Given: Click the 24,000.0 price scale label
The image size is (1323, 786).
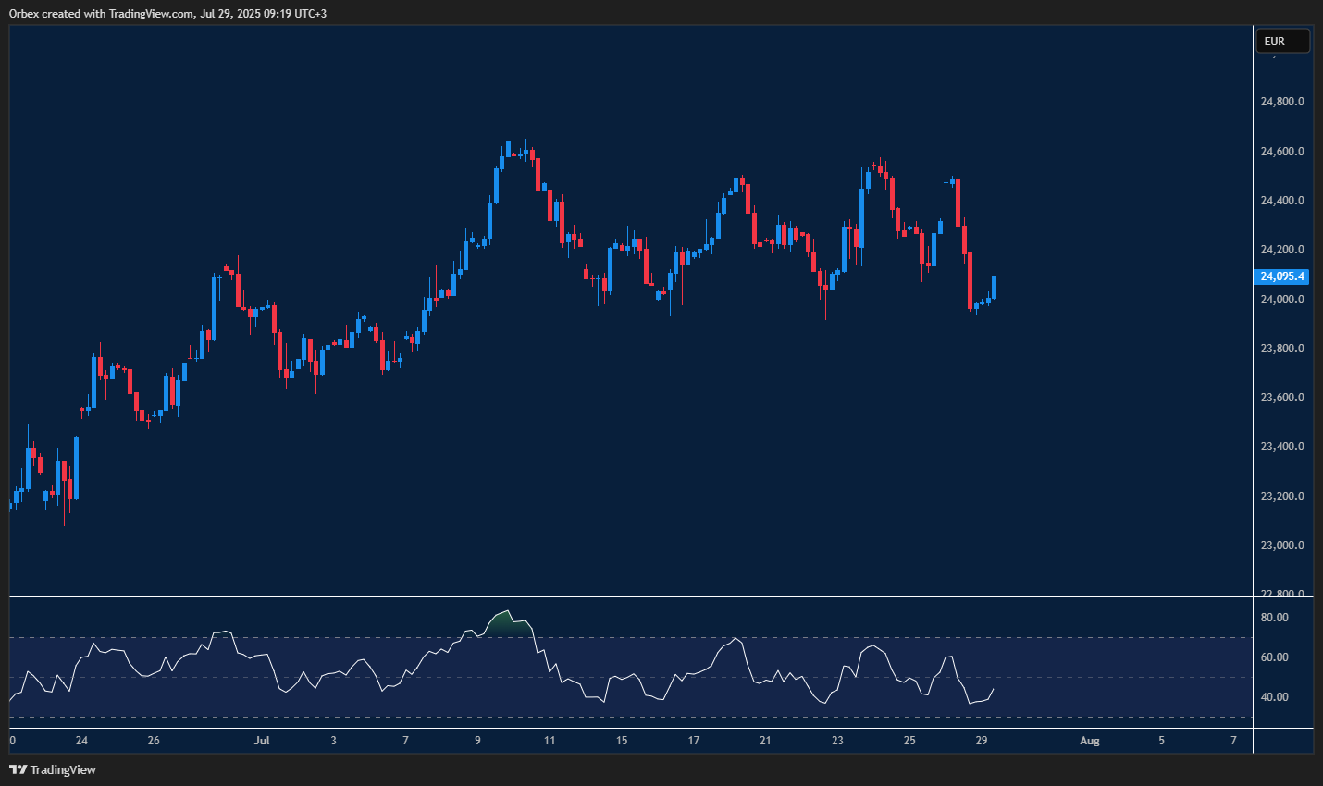Looking at the screenshot, I should click(x=1282, y=300).
